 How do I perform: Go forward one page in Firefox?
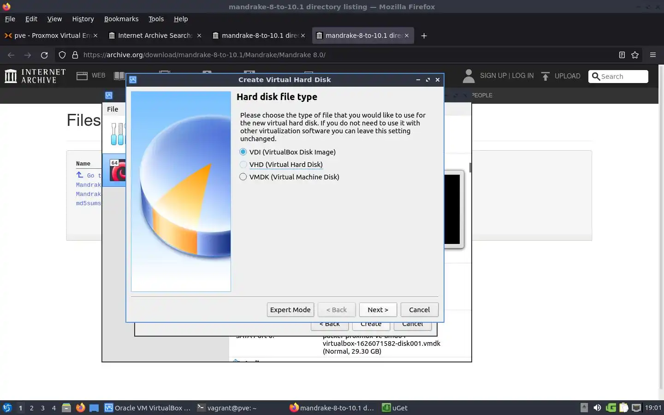[28, 55]
